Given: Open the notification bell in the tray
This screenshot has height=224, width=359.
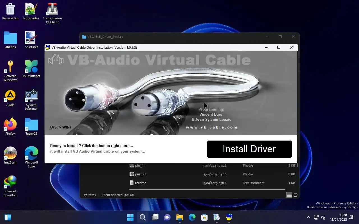Looking at the screenshot, I should (x=352, y=217).
